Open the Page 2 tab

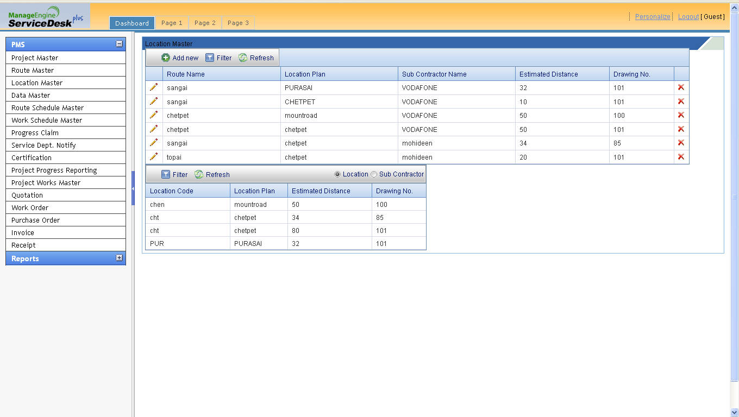coord(205,23)
